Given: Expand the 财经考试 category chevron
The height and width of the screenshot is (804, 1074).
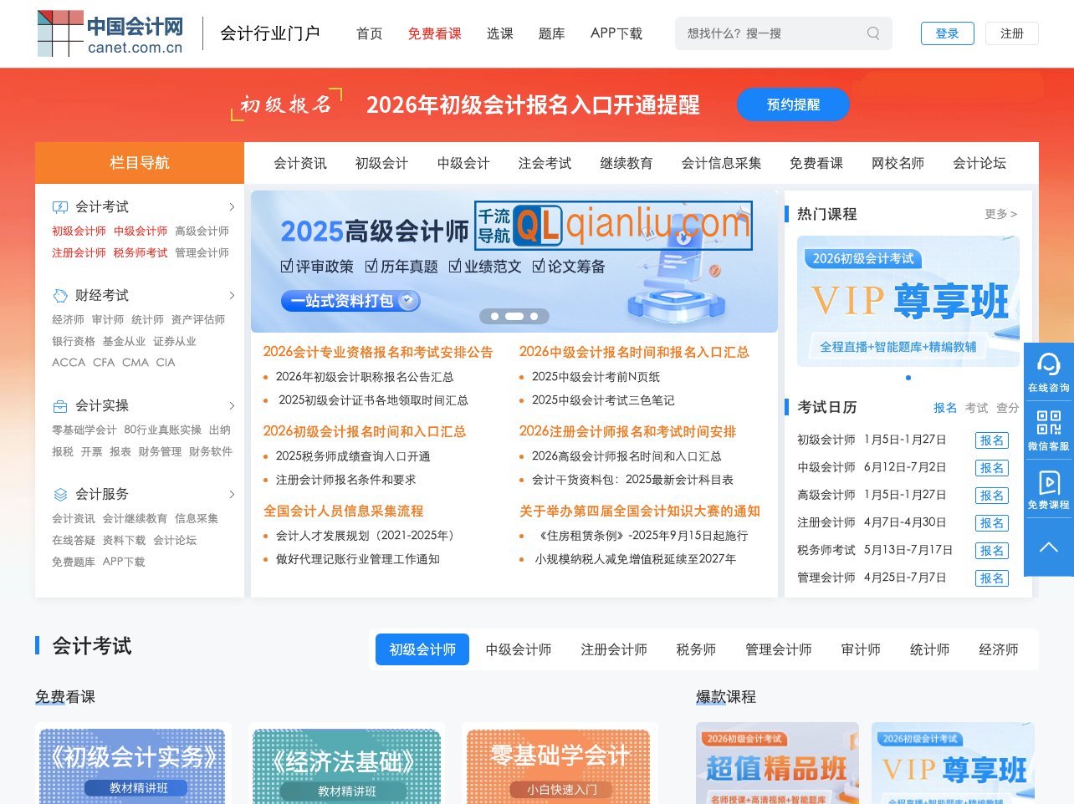Looking at the screenshot, I should click(232, 295).
